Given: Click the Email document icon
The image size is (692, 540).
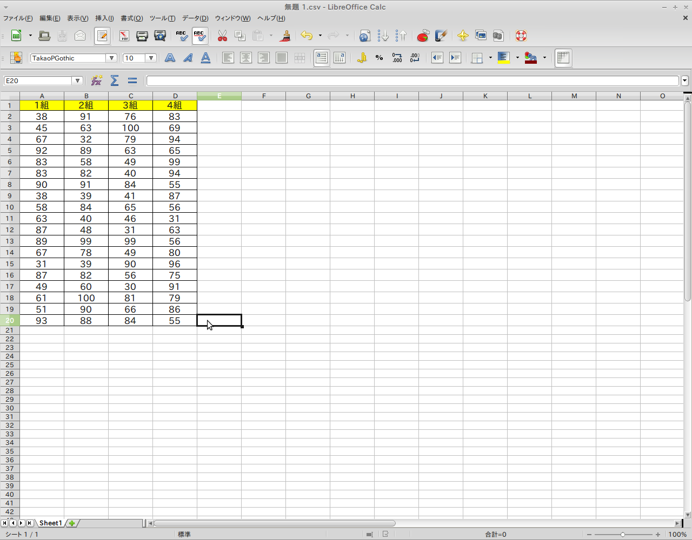Looking at the screenshot, I should point(80,36).
